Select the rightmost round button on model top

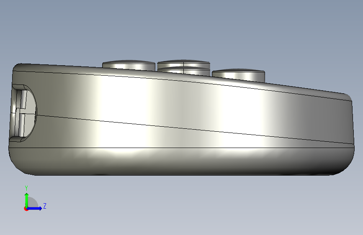tap(238, 74)
